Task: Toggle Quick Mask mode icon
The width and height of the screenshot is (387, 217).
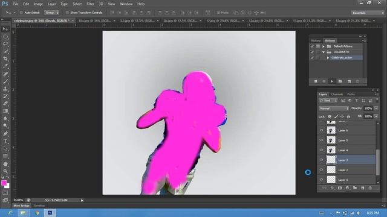Action: (x=5, y=193)
